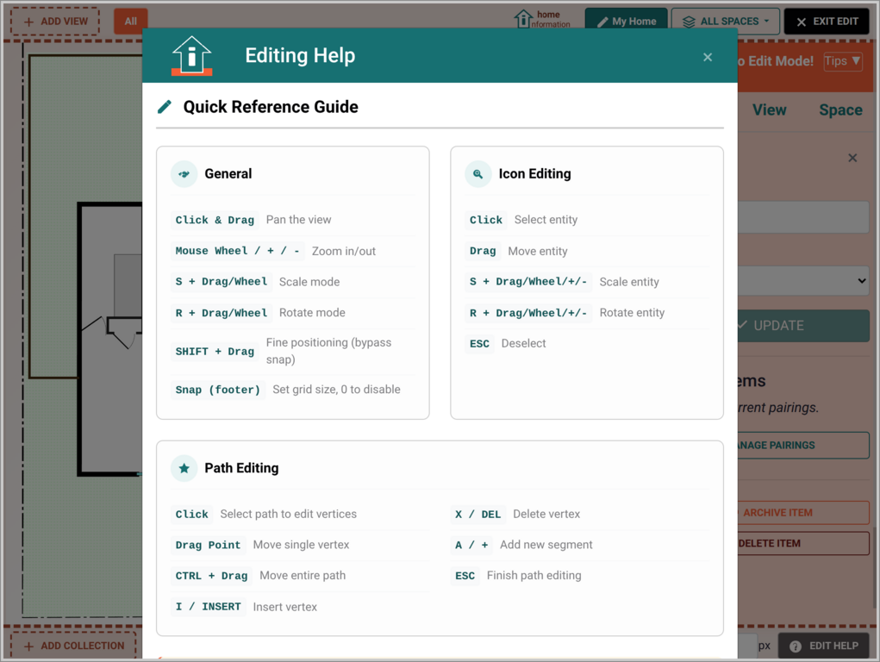
Task: Expand the Tips dropdown
Action: (x=843, y=60)
